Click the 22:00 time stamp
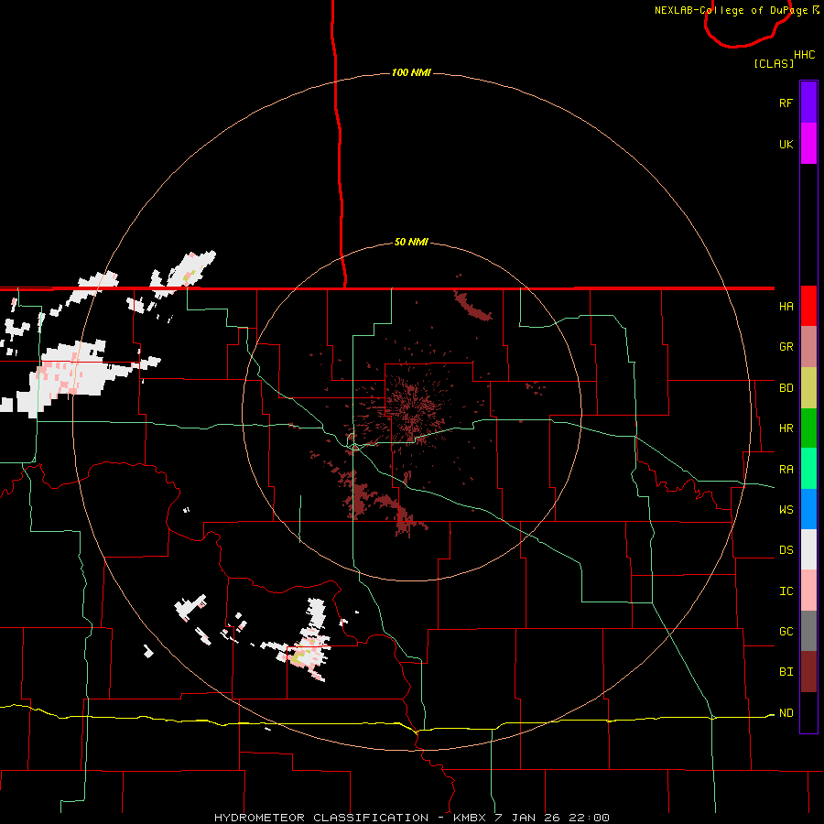824x824 pixels. 589,818
